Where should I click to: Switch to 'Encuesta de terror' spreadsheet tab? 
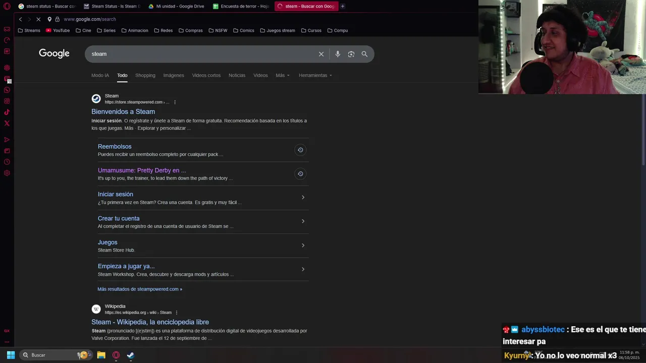pos(241,6)
